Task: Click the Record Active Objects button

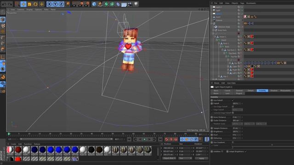Action: point(166,139)
